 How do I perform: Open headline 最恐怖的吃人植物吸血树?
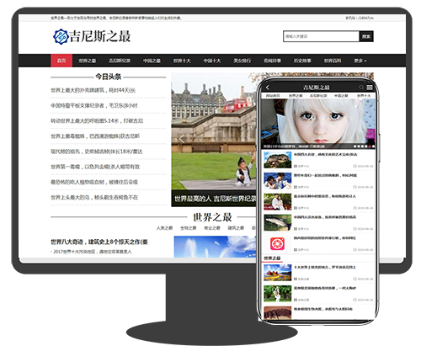[94, 182]
